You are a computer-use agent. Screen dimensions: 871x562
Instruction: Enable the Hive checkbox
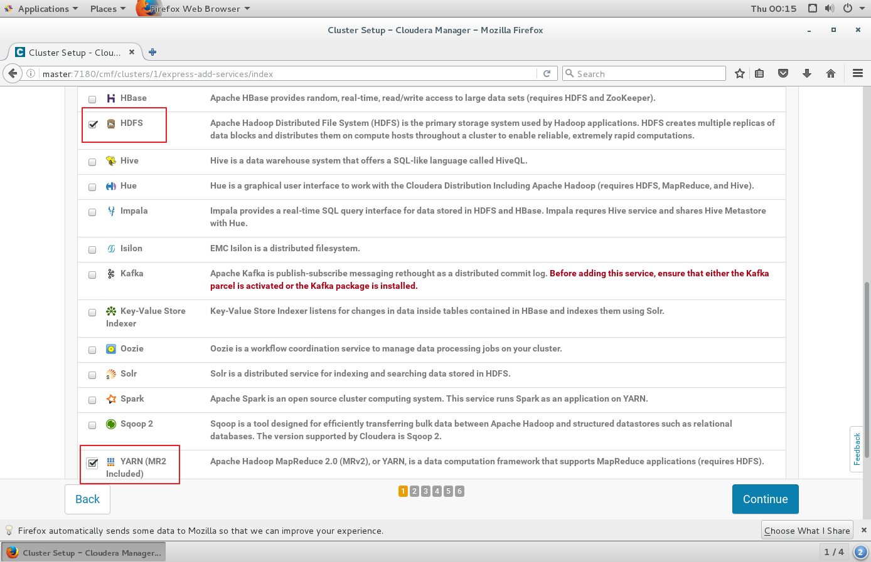pyautogui.click(x=92, y=162)
